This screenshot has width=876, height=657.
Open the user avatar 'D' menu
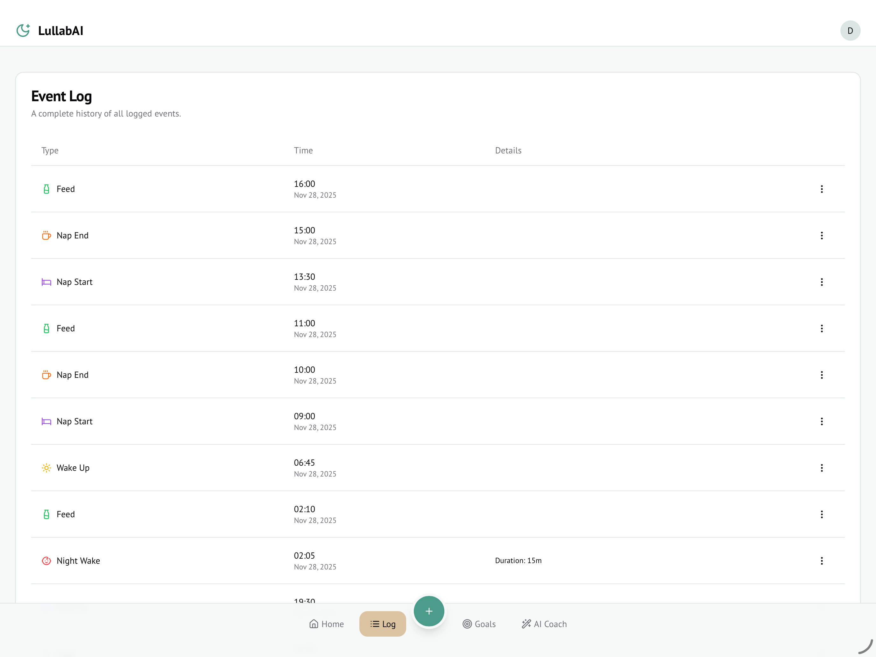point(850,31)
